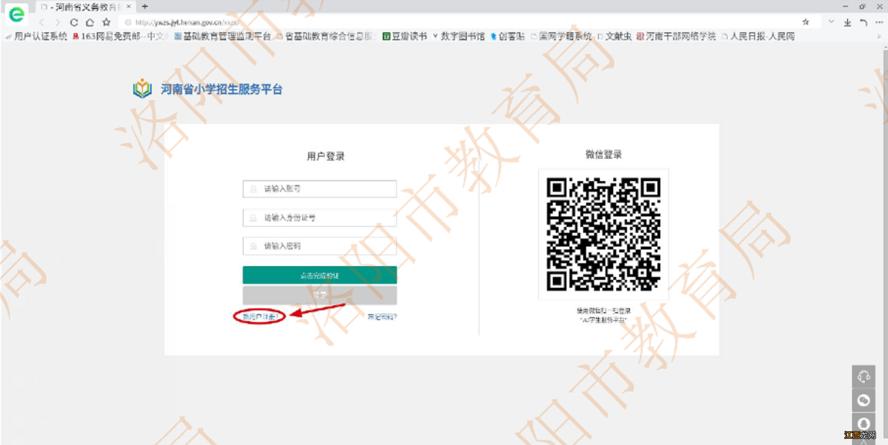Click the browser back navigation icon

(x=43, y=22)
